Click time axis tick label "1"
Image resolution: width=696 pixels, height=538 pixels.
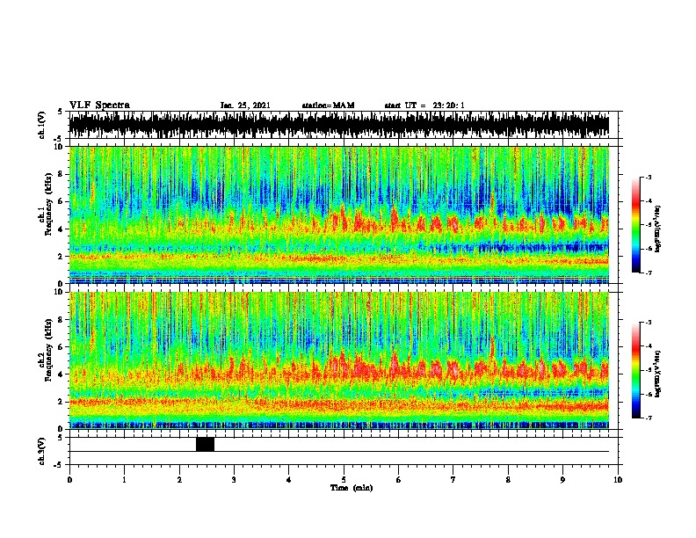tap(124, 480)
